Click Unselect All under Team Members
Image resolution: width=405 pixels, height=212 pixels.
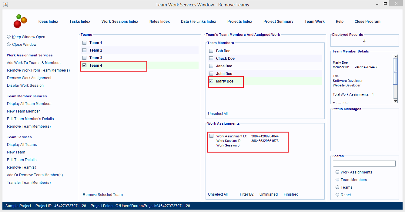coord(218,114)
